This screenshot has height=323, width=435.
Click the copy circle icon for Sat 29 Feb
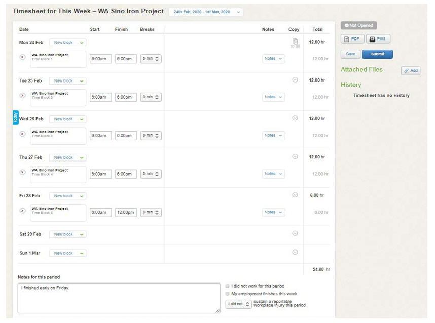(x=295, y=233)
